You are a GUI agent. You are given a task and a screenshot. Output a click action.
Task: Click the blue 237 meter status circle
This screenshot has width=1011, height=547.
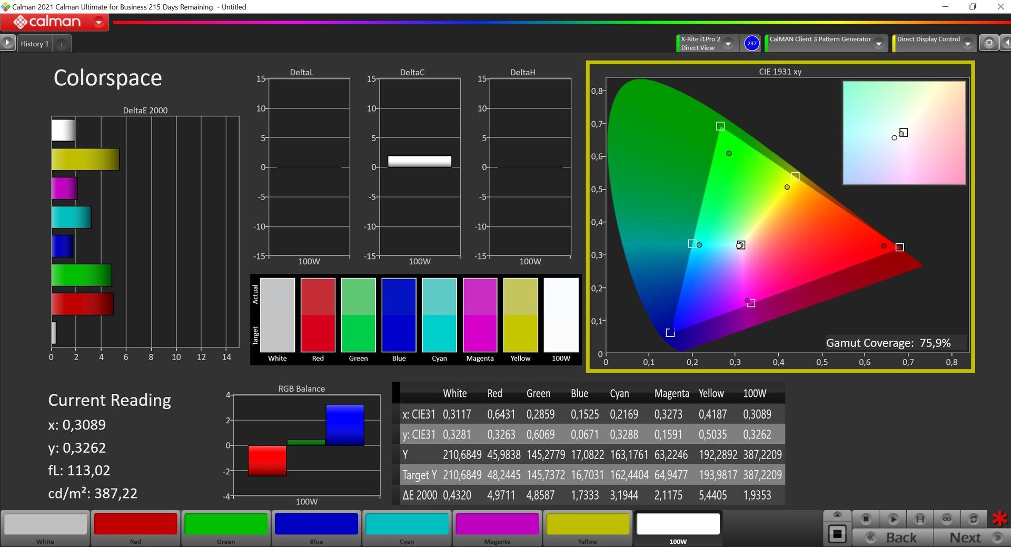[x=752, y=43]
